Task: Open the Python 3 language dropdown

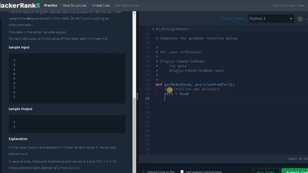Action: 271,19
